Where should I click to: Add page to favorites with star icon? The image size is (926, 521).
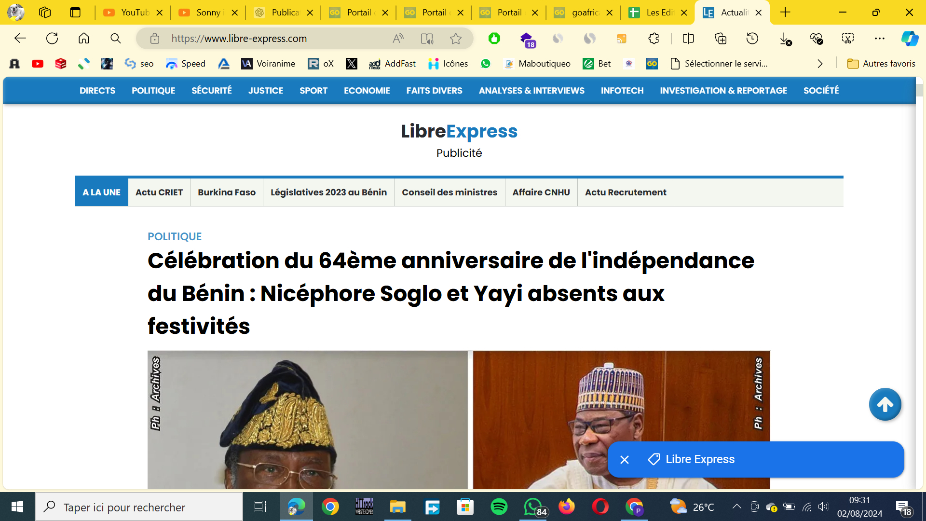coord(455,39)
